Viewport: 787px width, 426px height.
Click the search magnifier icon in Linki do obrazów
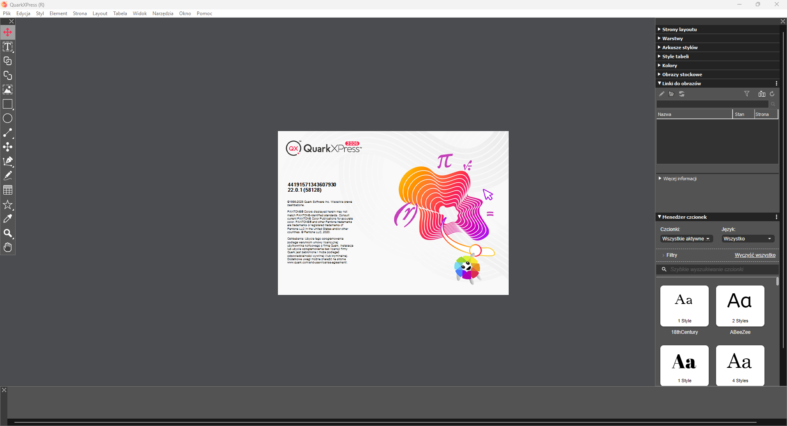pos(773,104)
